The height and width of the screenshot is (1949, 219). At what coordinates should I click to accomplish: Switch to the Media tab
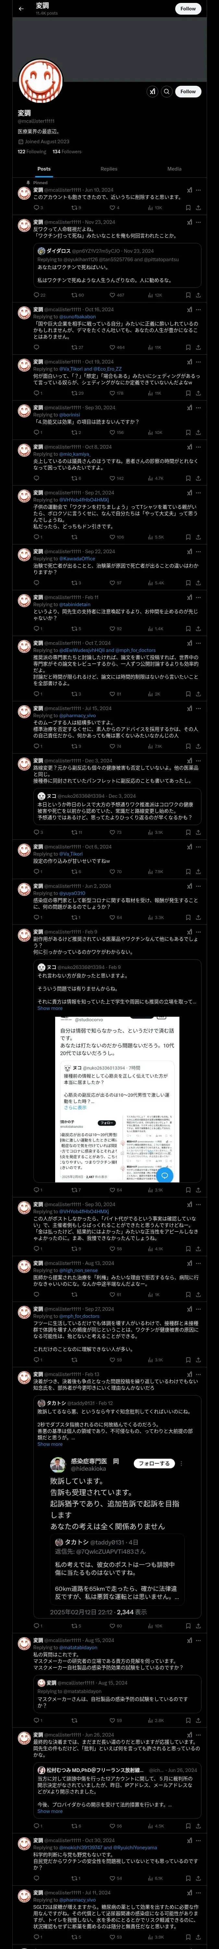175,169
